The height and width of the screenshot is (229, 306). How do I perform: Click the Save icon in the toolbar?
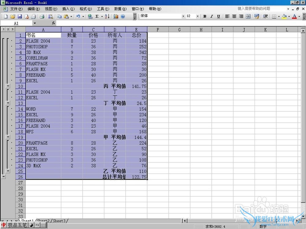pos(20,16)
